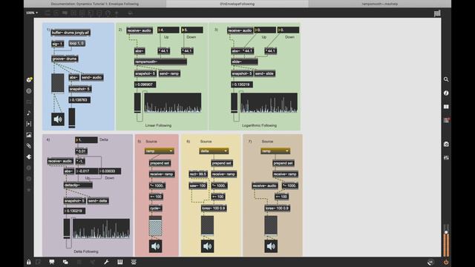Toggle the orange audio power button

coord(446,262)
